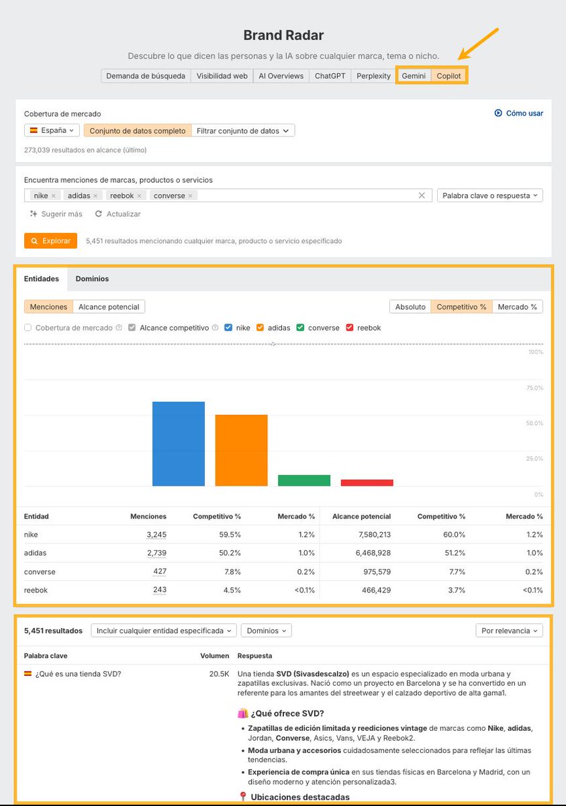566x806 pixels.
Task: Remove the reebok tag from search field
Action: coord(139,195)
